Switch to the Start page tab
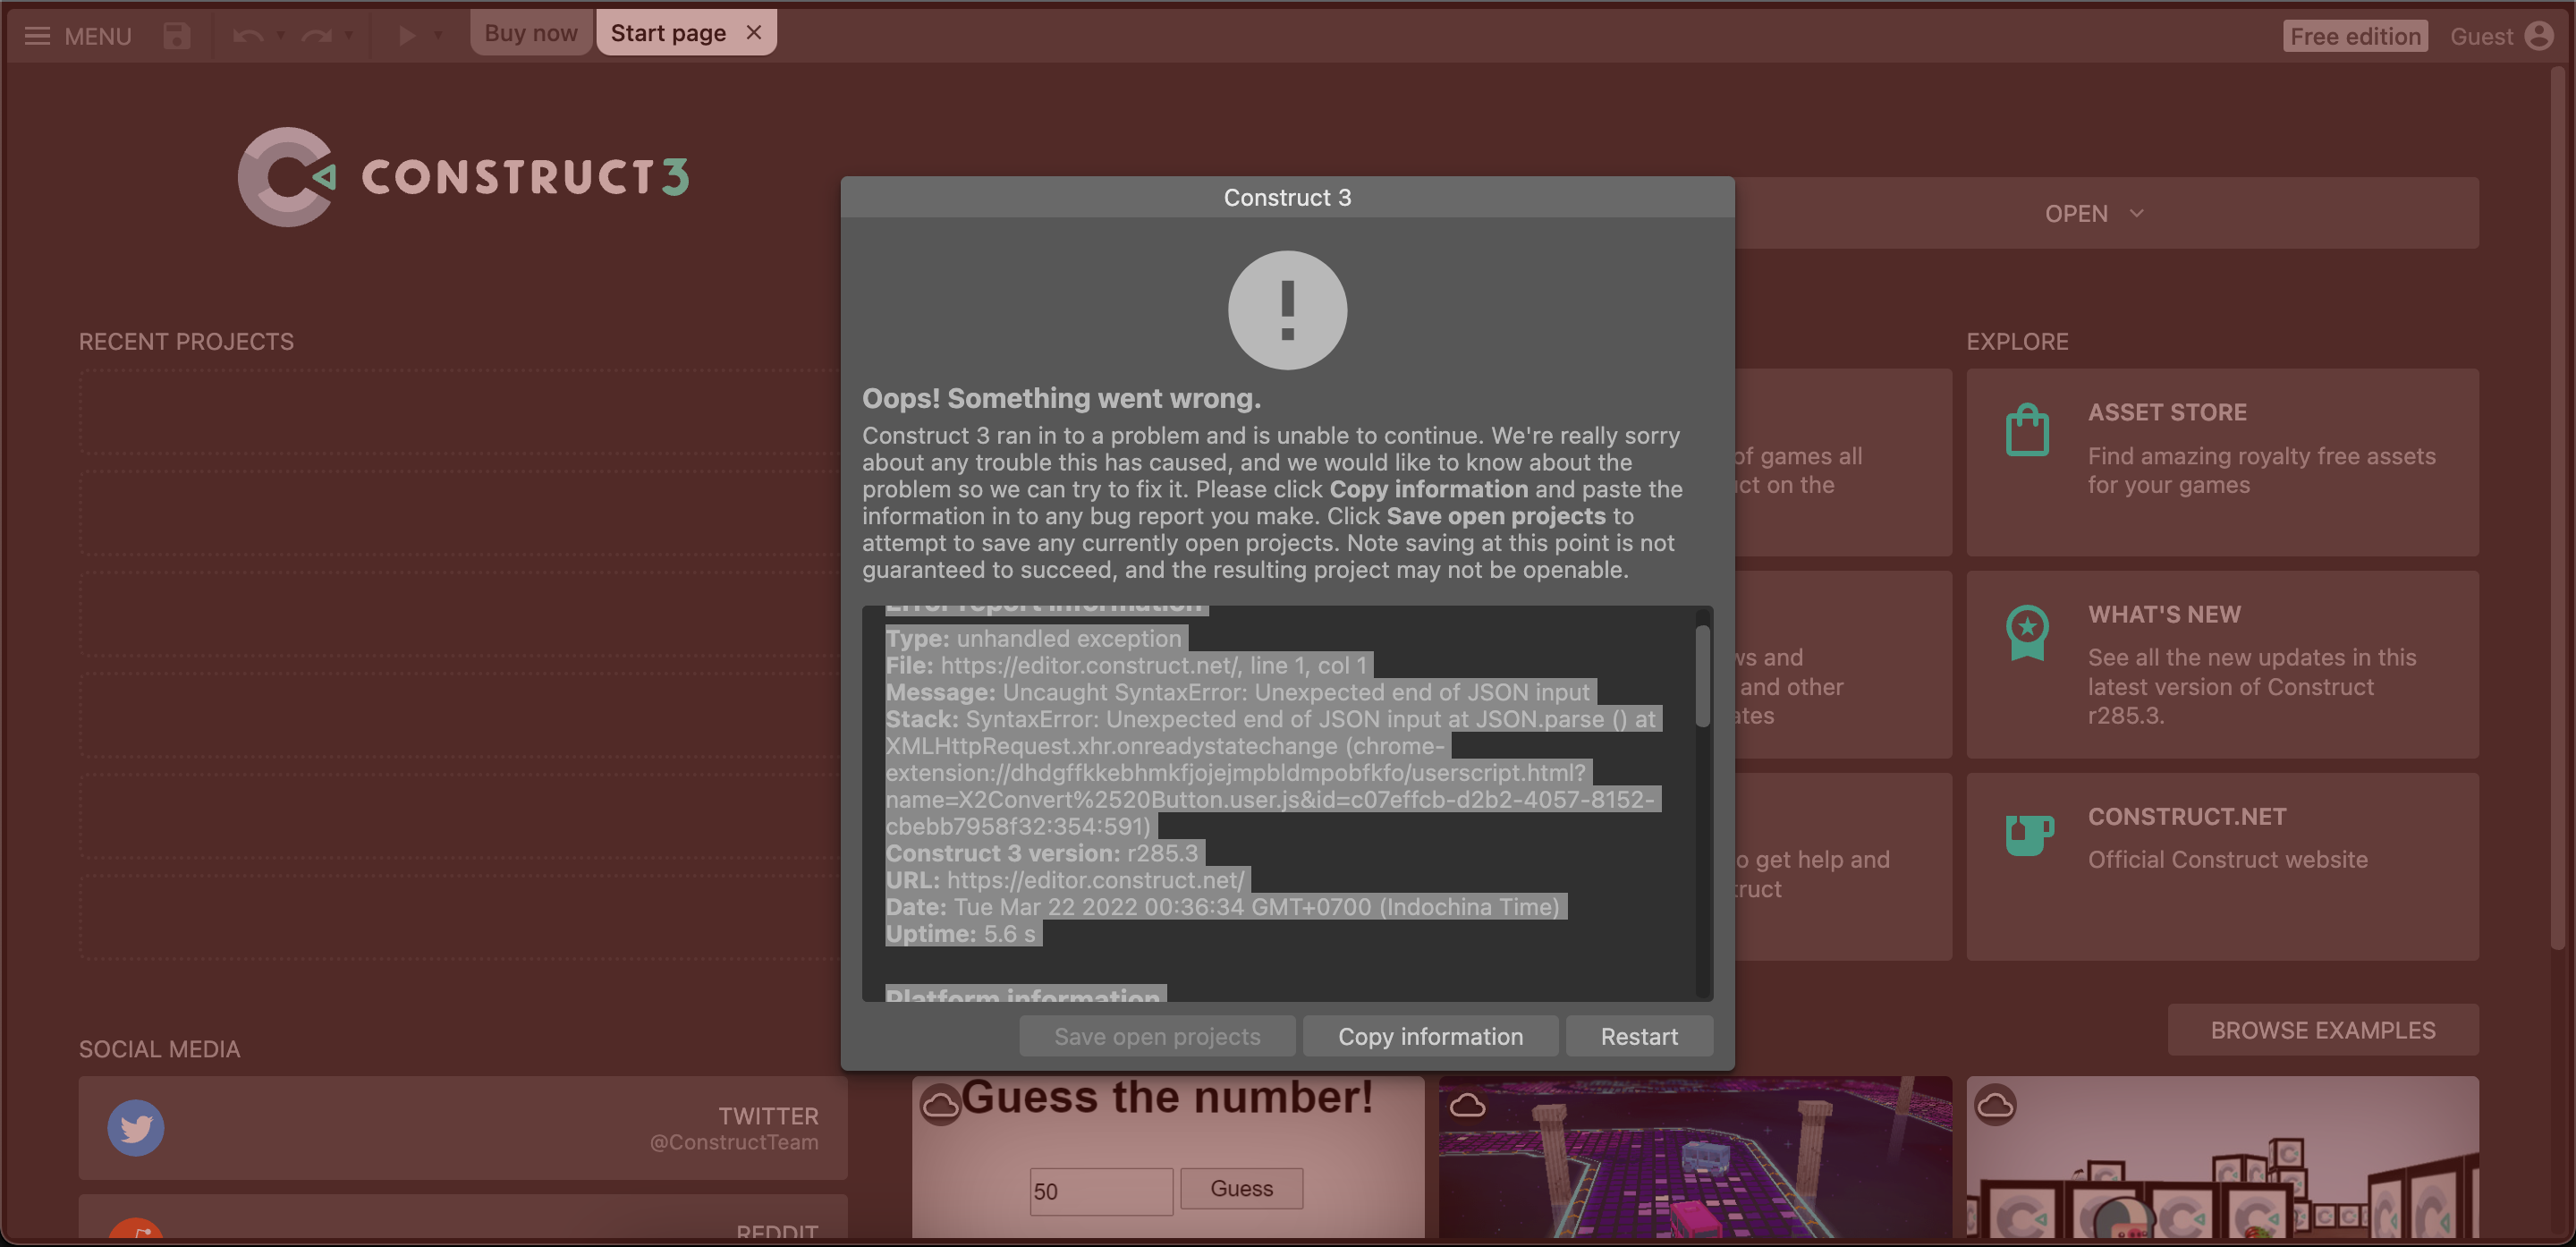The image size is (2576, 1247). (x=666, y=31)
